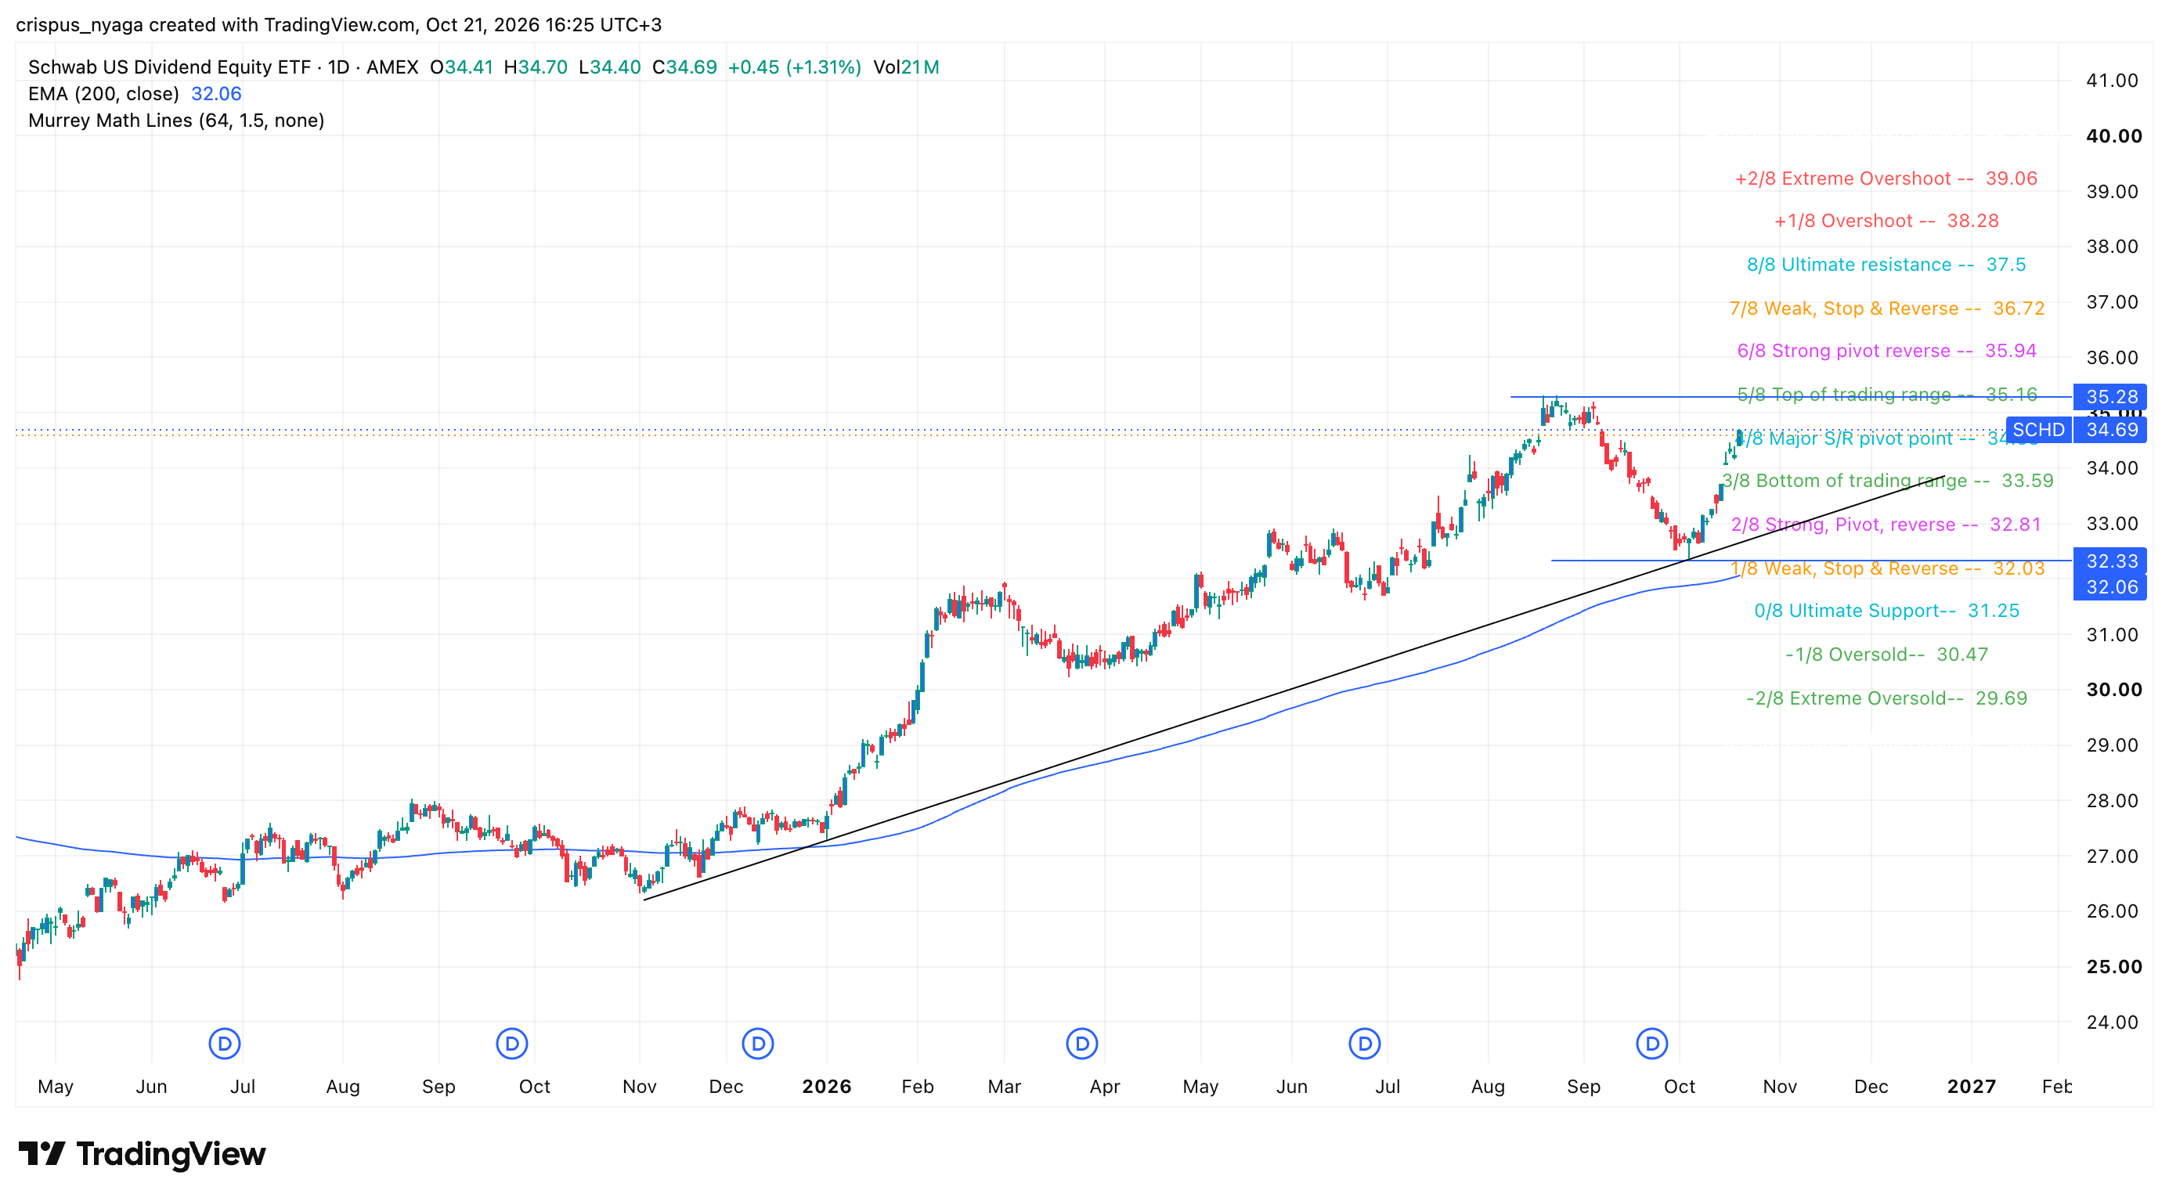
Task: Click the 32.33 horizontal line price tag
Action: point(2111,561)
